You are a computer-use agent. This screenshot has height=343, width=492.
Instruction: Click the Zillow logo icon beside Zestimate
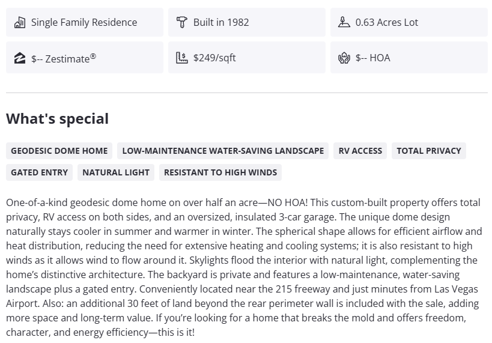point(20,58)
